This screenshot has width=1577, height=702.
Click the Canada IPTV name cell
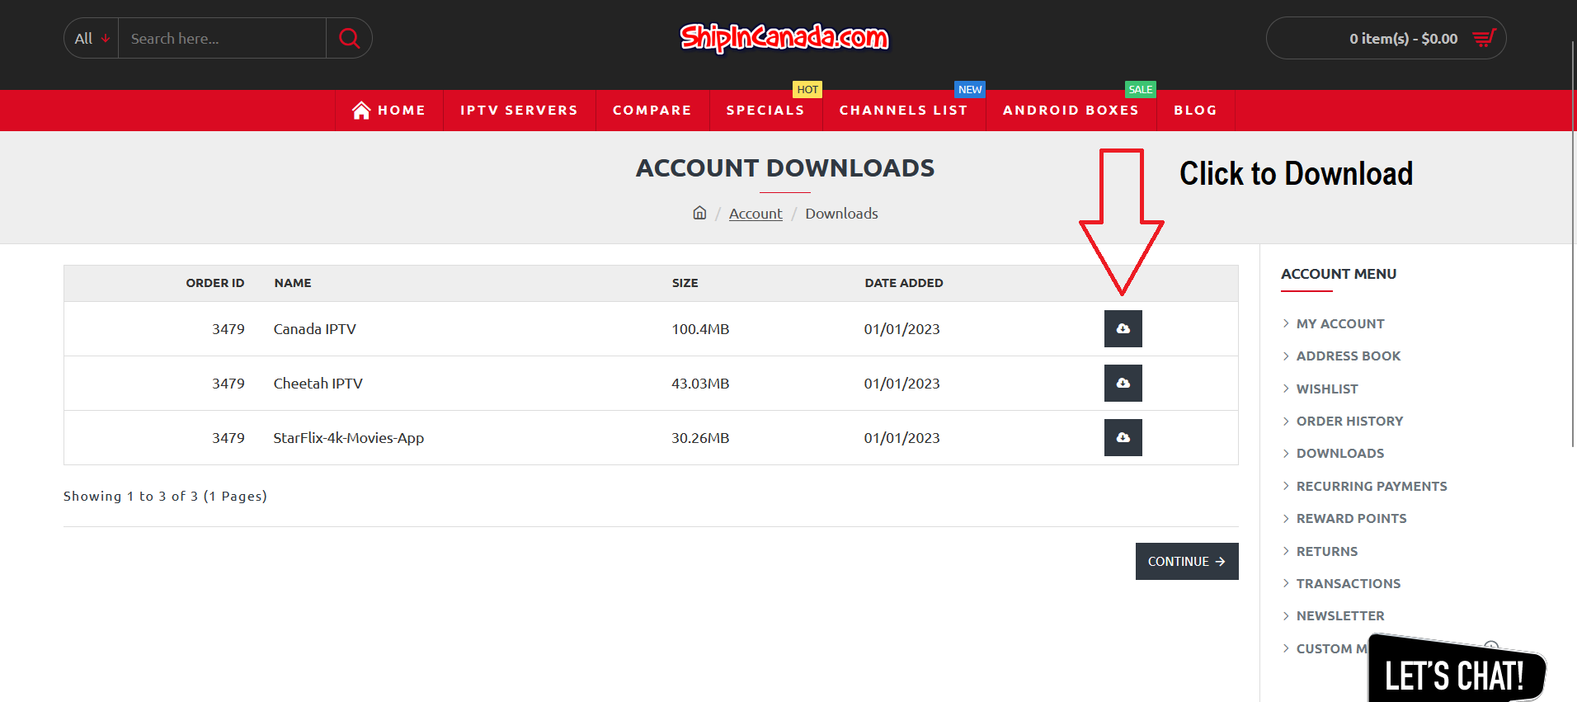point(315,328)
